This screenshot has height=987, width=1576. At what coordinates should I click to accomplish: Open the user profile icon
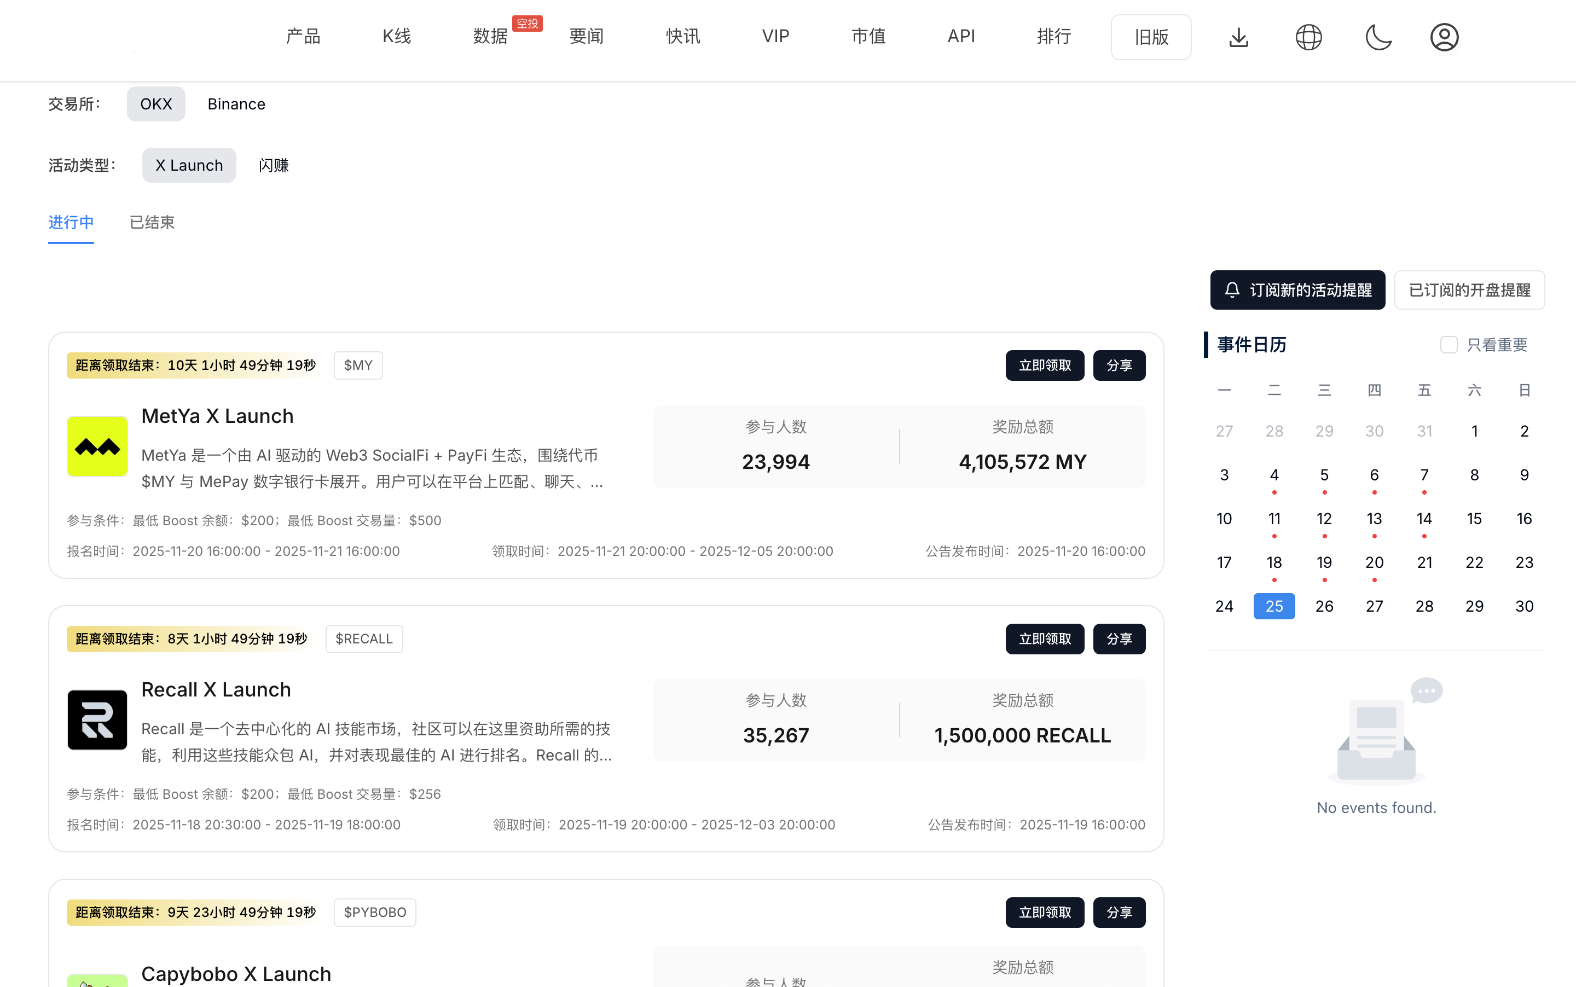tap(1444, 37)
